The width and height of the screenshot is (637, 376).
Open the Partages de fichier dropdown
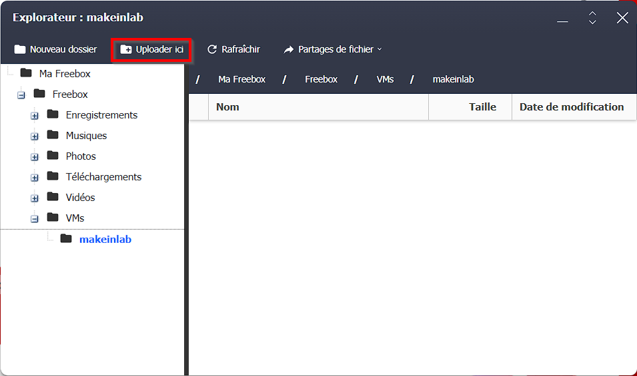[x=333, y=49]
